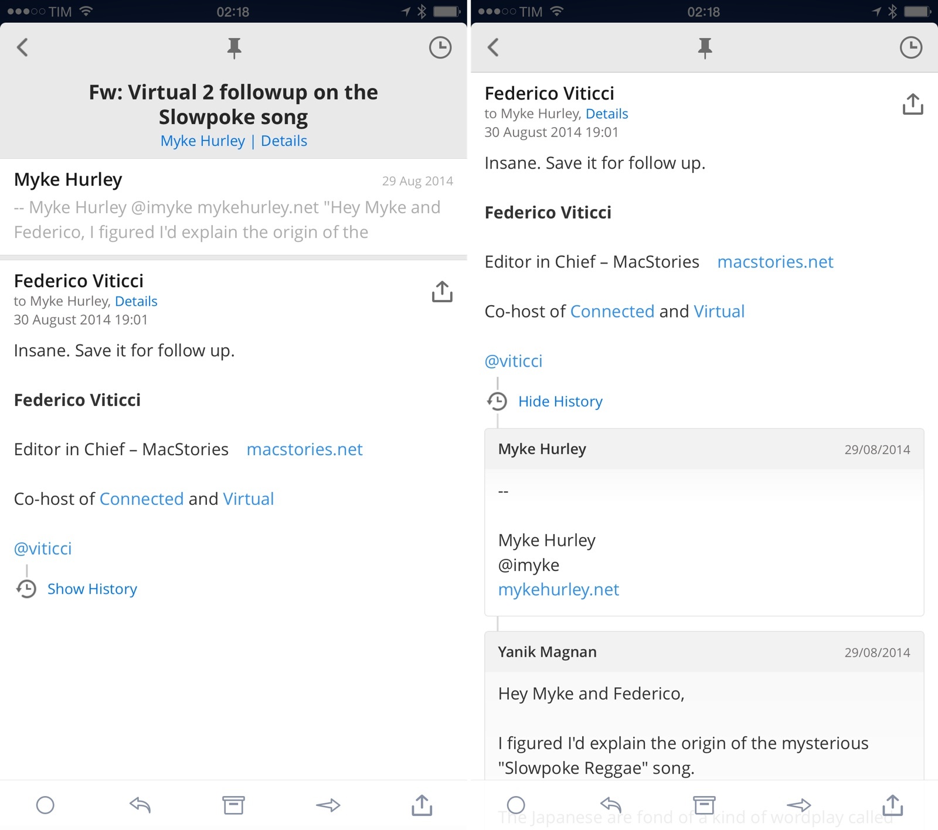
Task: Open mykehurley.net link in history
Action: coord(558,589)
